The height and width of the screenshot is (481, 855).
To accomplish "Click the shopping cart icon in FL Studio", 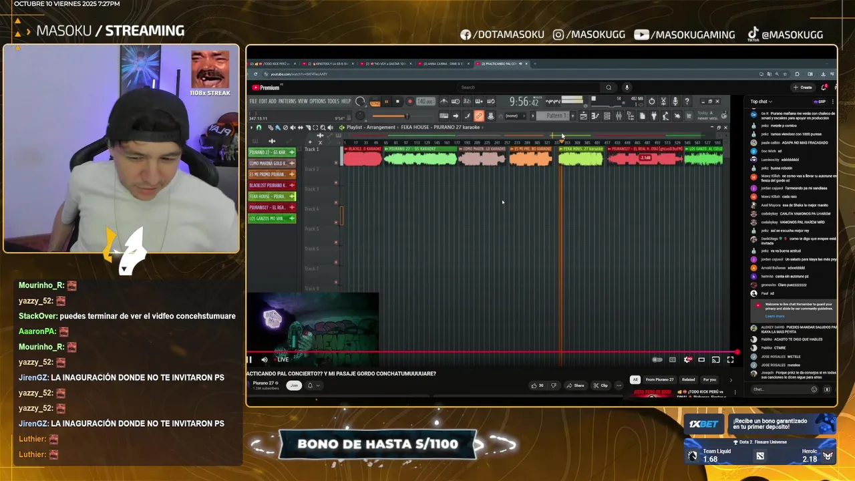I will coord(689,116).
